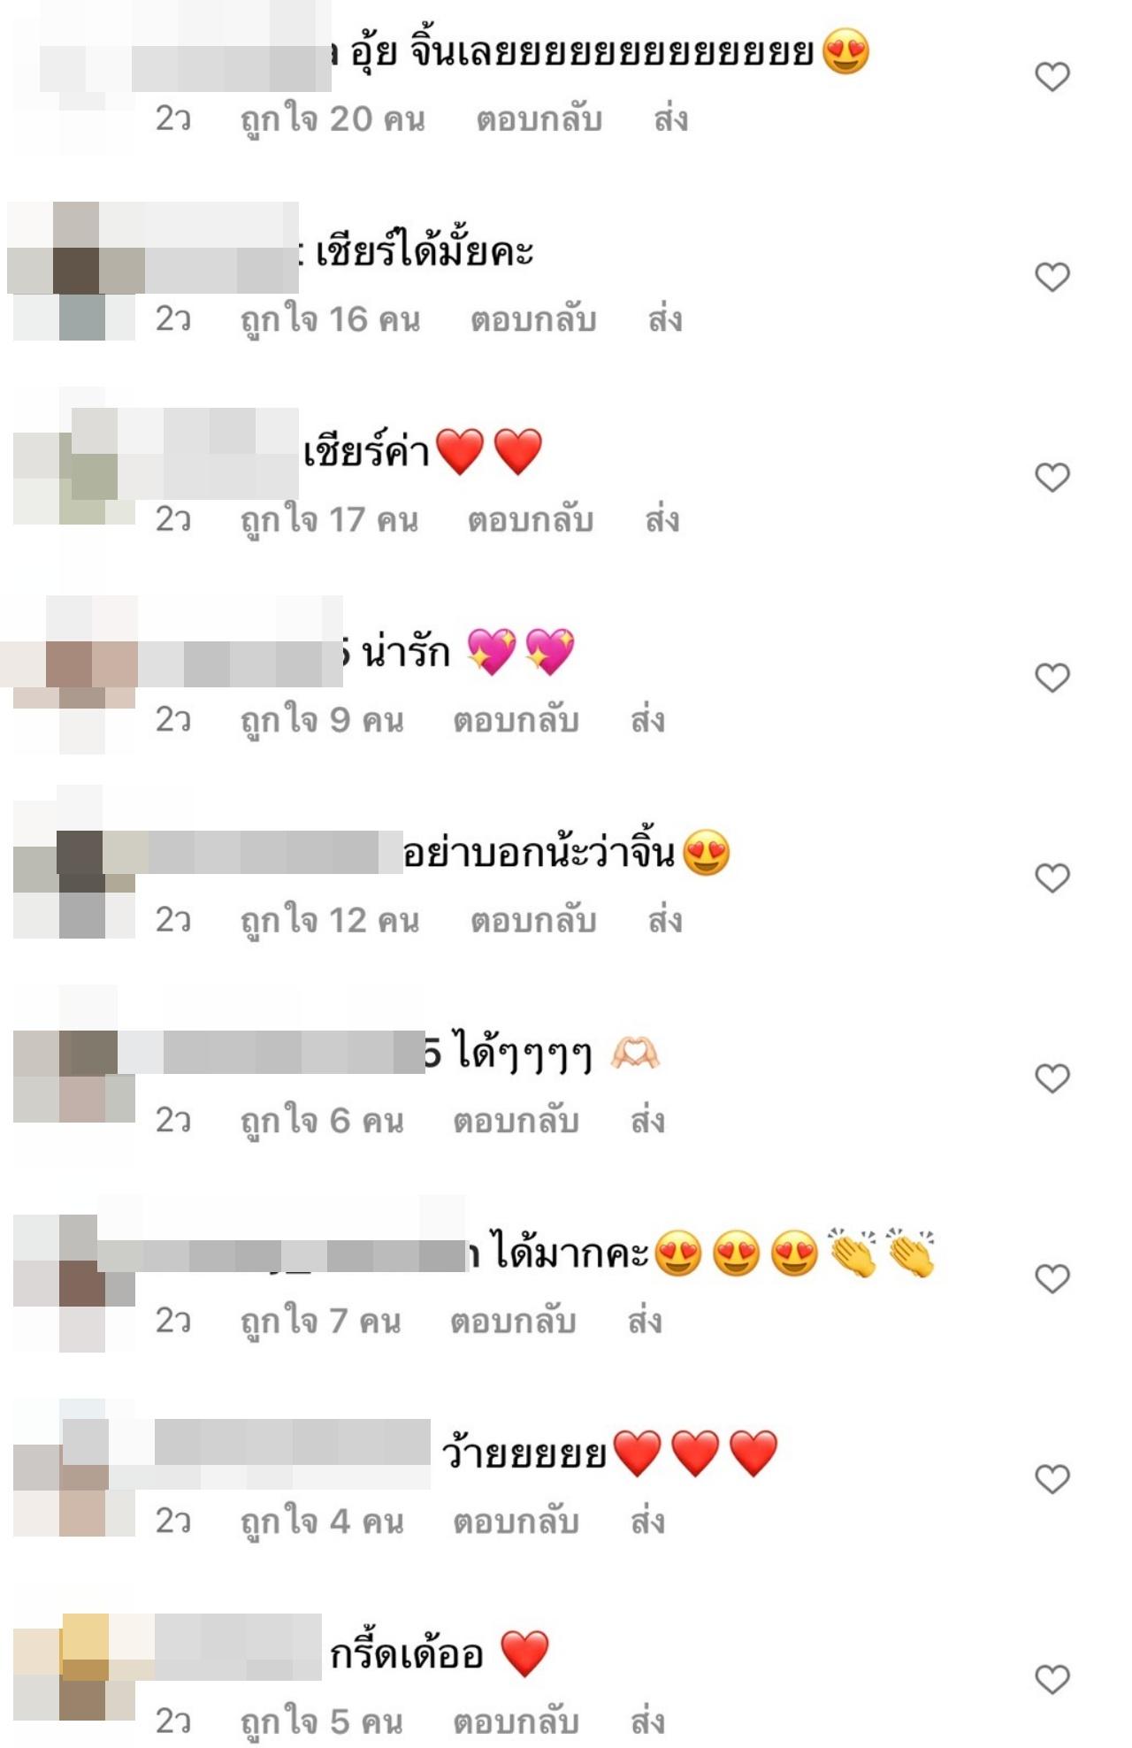Reply to the เชียร์ได้มั้ยคะ comment
The width and height of the screenshot is (1132, 1748).
tap(533, 319)
